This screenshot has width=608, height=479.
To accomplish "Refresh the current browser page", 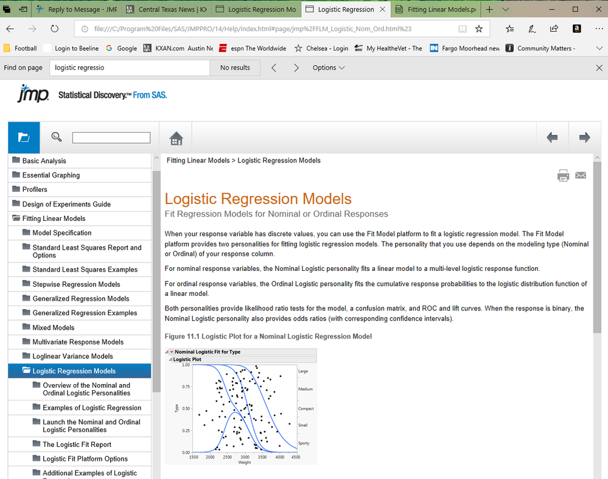I will [x=54, y=29].
